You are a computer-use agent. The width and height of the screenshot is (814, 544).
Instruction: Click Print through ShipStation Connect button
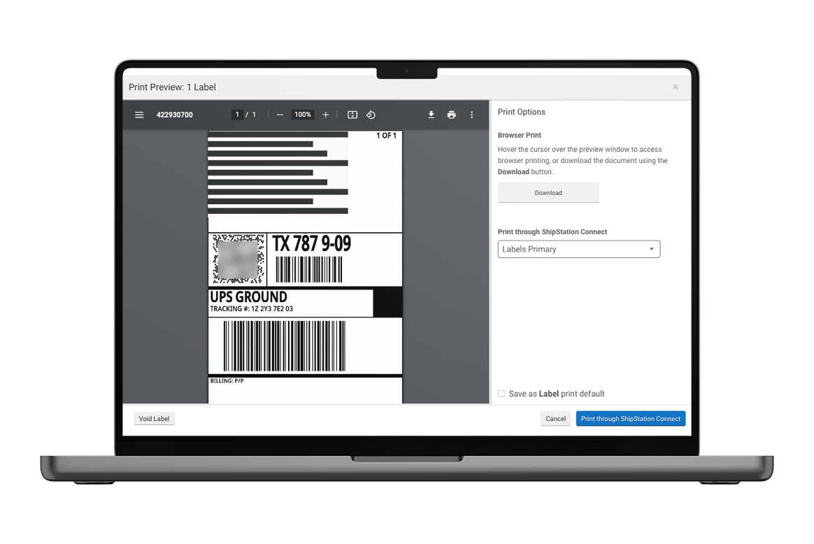point(630,419)
